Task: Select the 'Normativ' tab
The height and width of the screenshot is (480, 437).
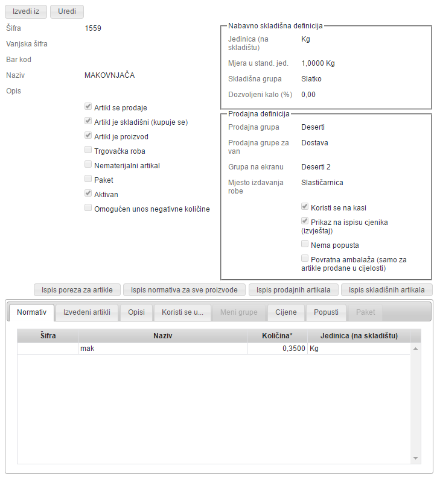Action: (x=31, y=312)
